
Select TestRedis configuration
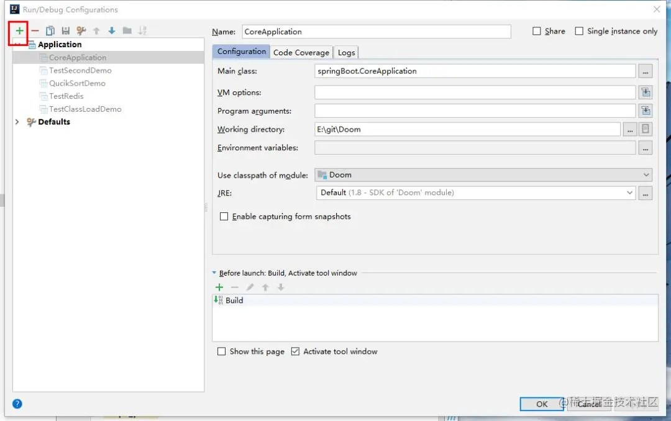coord(66,96)
